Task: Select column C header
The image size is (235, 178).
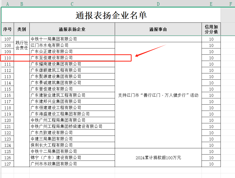Action: point(72,4)
